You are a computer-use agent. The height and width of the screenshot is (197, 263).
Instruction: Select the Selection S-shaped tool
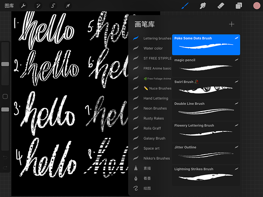tap(53, 5)
